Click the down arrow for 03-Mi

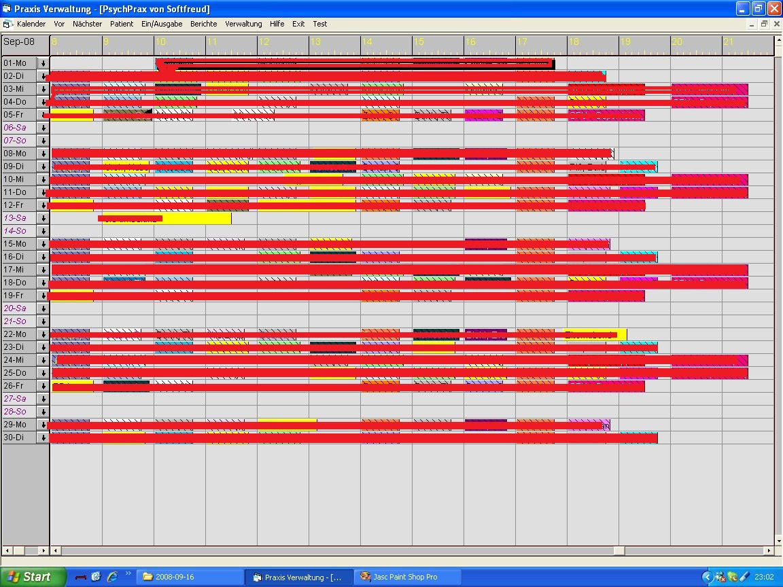coord(43,90)
